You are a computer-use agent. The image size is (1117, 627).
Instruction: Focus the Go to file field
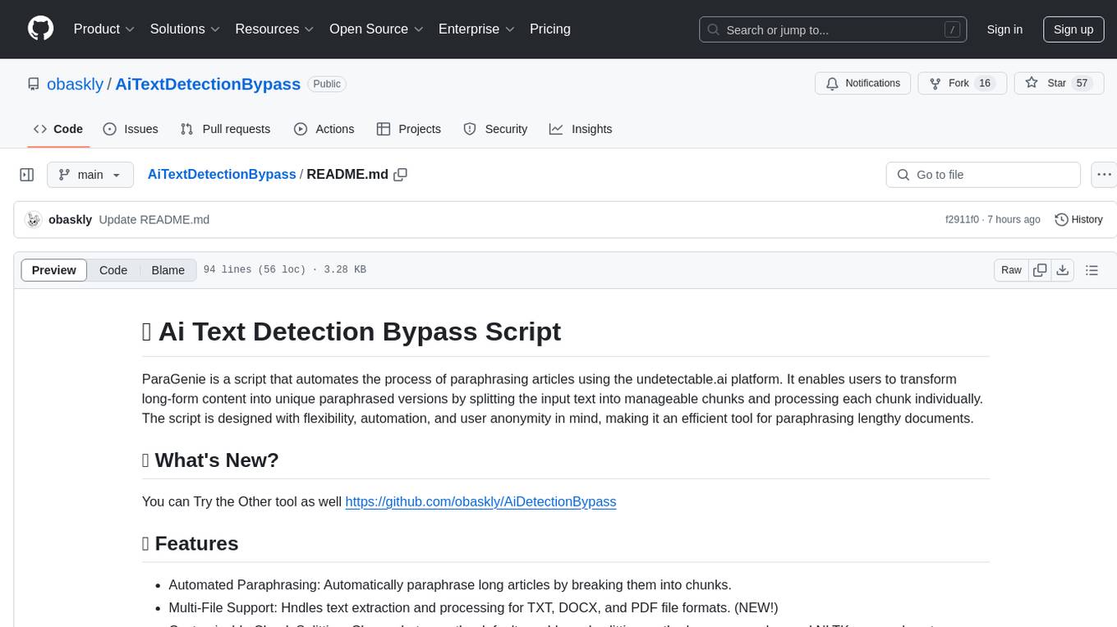pos(983,175)
